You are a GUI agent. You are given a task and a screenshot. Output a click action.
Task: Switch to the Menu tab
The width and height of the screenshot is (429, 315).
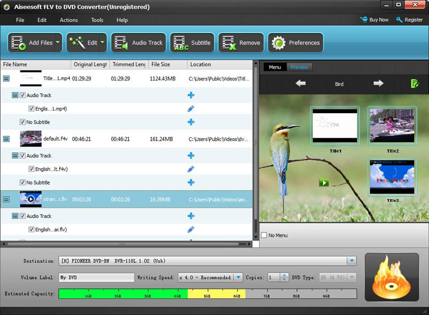(275, 67)
